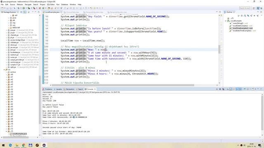Viewport: 264px width, 148px height.
Task: Open the Open Console dropdown
Action: (x=255, y=89)
